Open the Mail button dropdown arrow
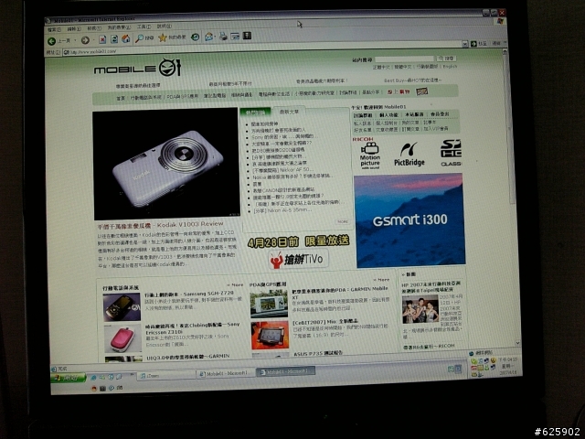 coord(216,37)
